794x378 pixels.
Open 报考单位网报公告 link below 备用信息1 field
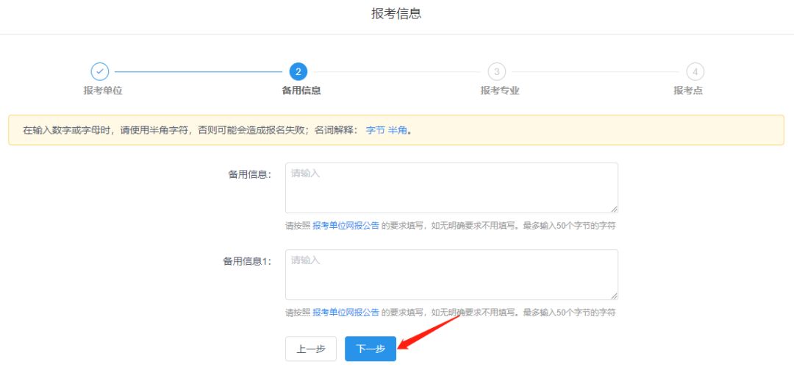tap(346, 313)
